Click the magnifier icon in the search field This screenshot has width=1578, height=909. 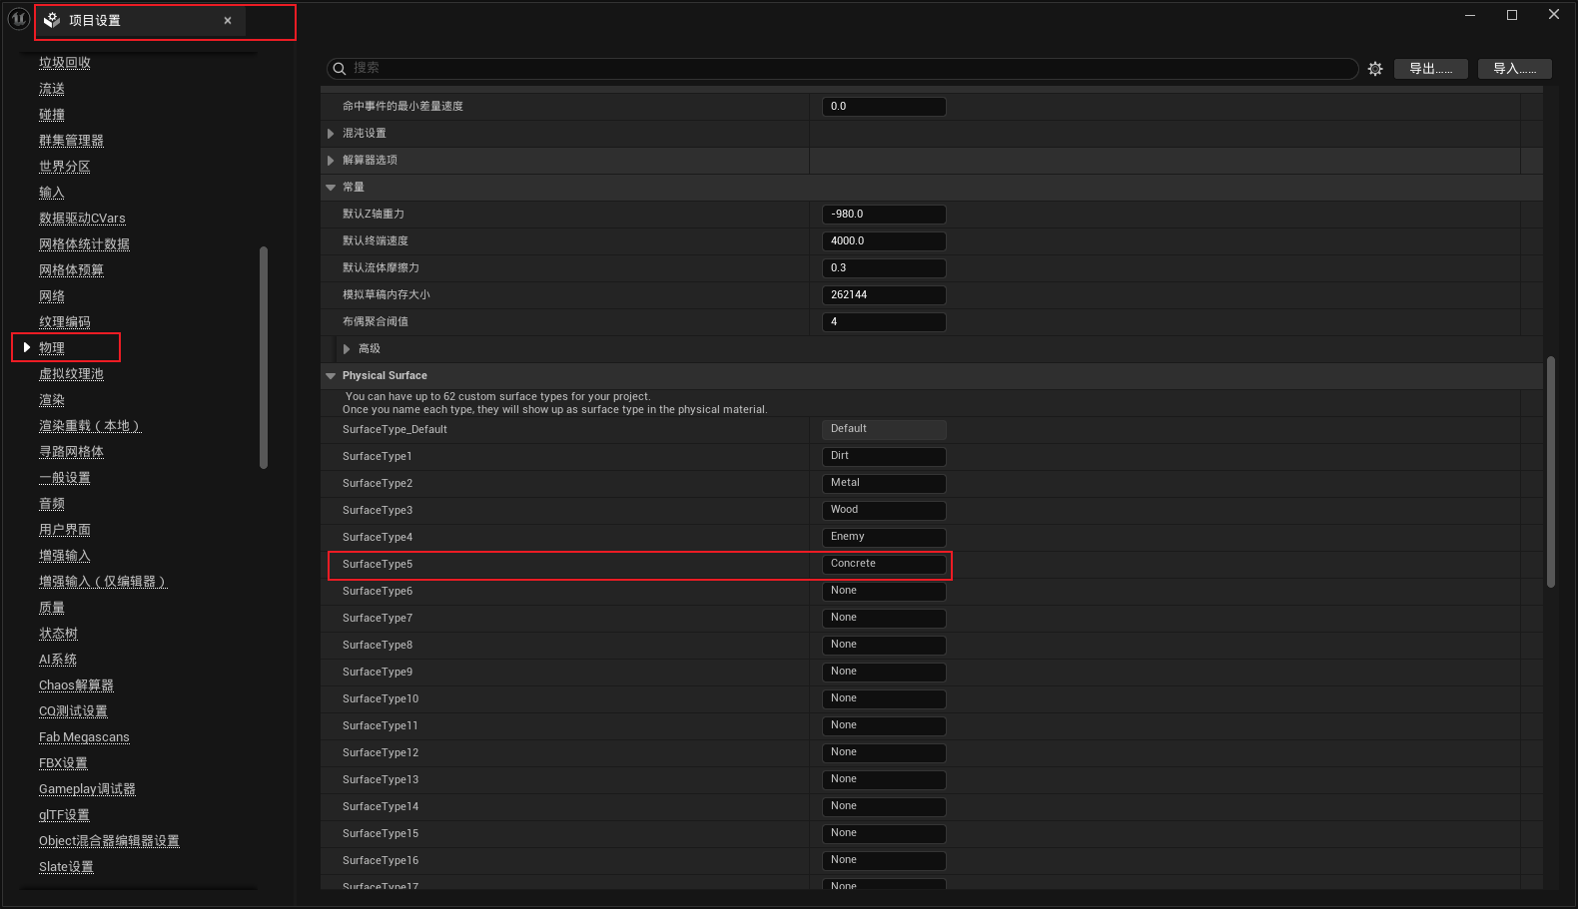(340, 68)
